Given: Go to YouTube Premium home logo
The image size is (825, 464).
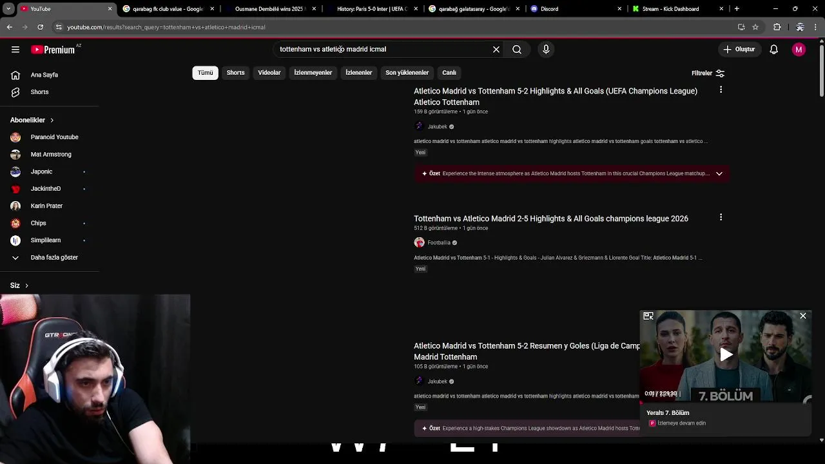Looking at the screenshot, I should pos(53,50).
